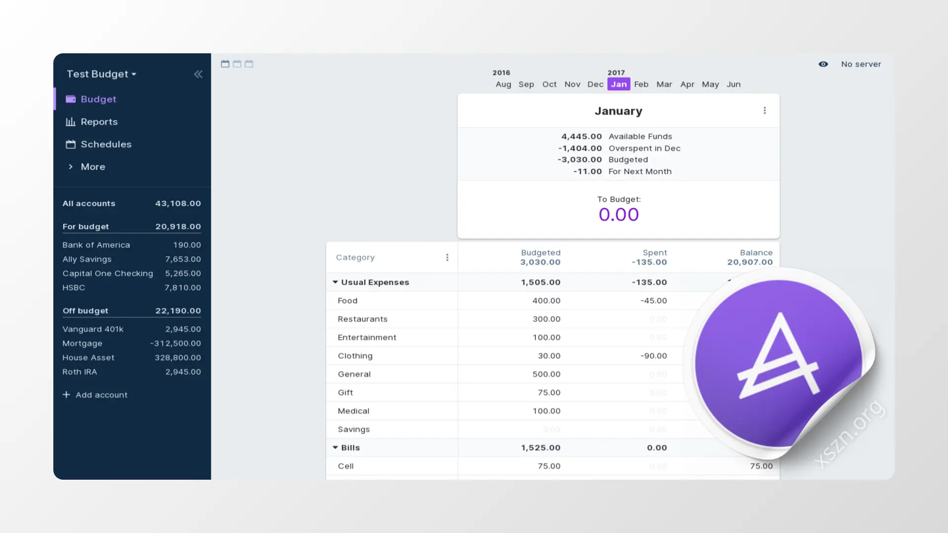Edit Clothing budgeted amount 30.00
The width and height of the screenshot is (948, 533).
(549, 356)
